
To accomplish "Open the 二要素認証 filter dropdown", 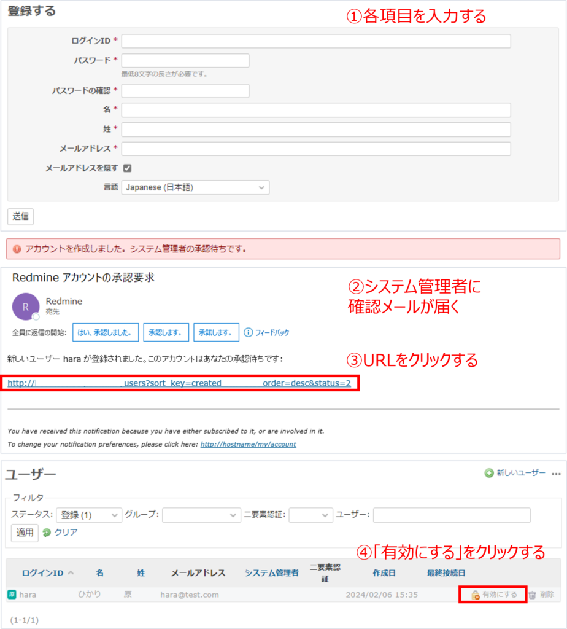I will click(x=310, y=515).
